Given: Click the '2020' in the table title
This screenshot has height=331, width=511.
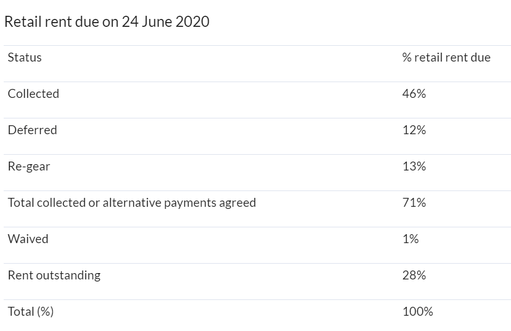Looking at the screenshot, I should point(193,22).
